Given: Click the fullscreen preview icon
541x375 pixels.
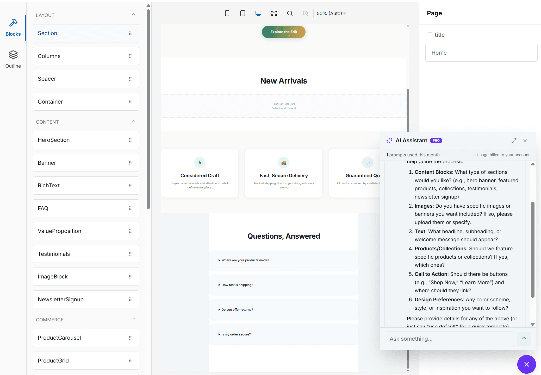Looking at the screenshot, I should click(x=274, y=13).
